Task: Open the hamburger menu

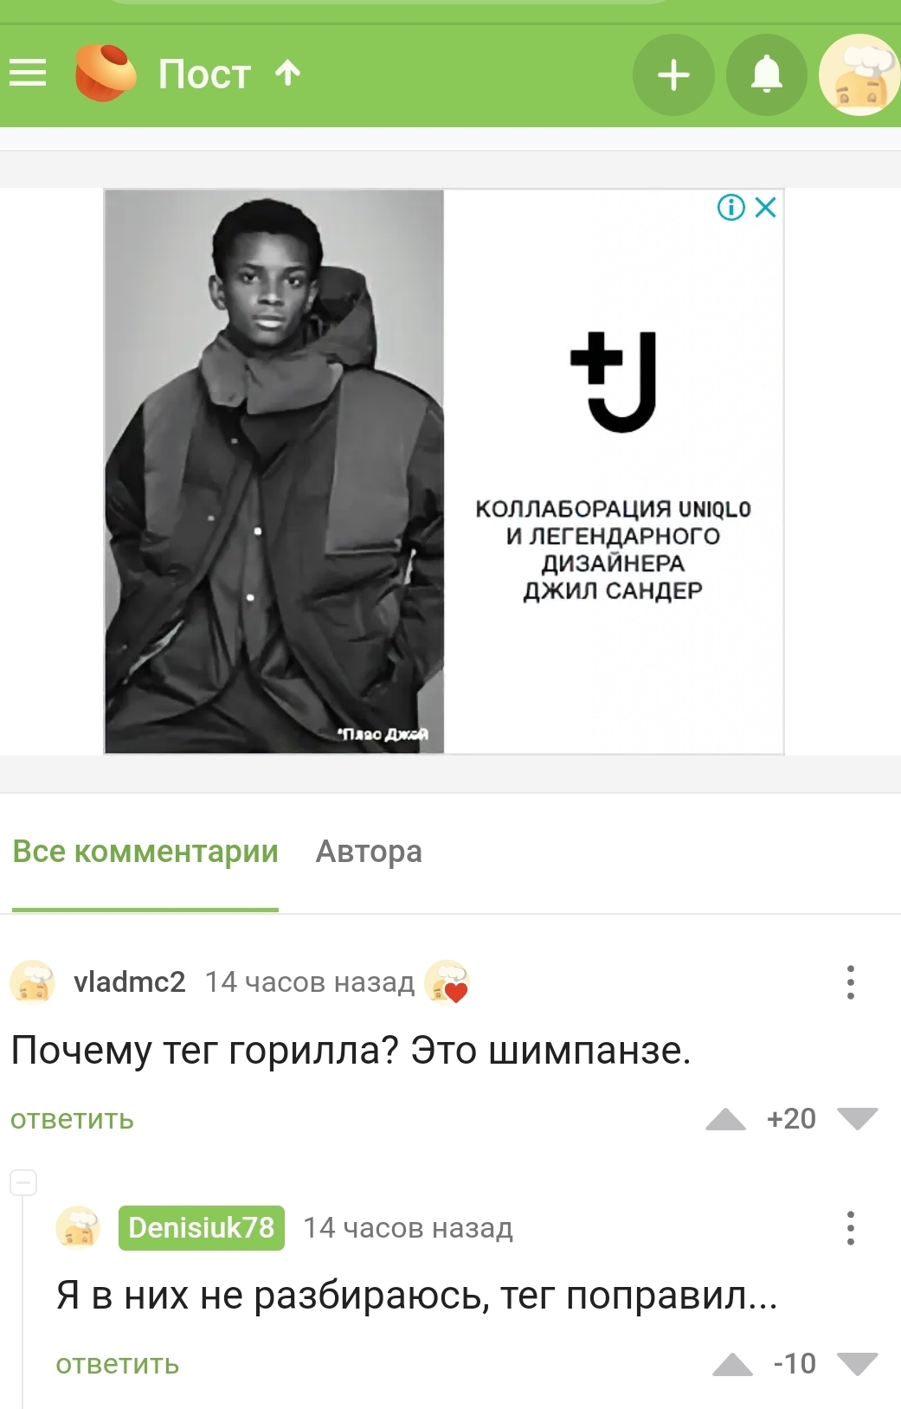Action: pyautogui.click(x=28, y=74)
